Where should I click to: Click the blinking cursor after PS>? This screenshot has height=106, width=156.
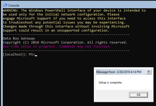point(36,55)
